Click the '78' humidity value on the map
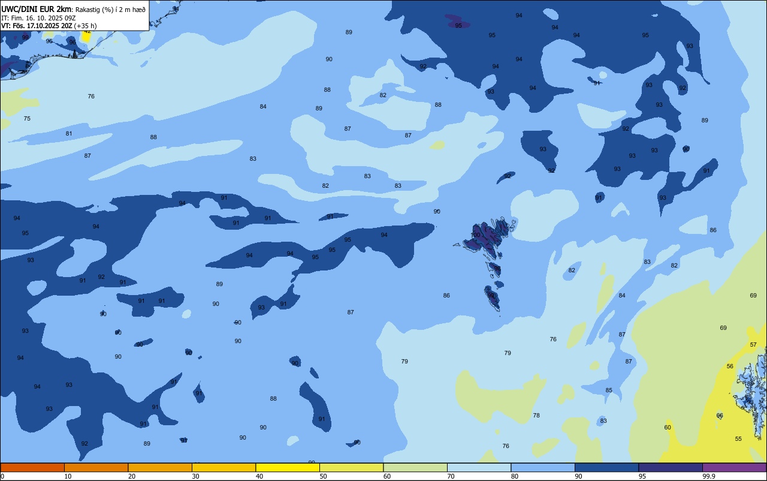767x481 pixels. point(536,416)
